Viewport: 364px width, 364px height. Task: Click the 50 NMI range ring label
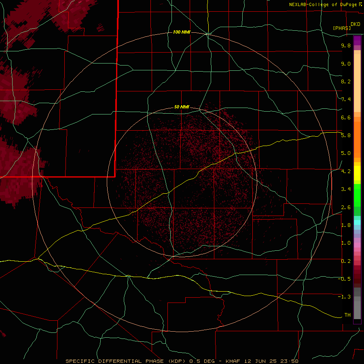[182, 107]
